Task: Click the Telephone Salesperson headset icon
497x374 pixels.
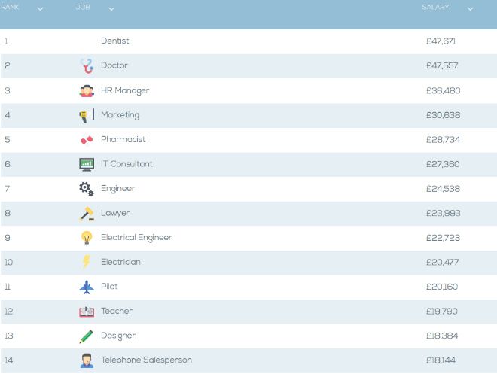Action: (x=87, y=360)
